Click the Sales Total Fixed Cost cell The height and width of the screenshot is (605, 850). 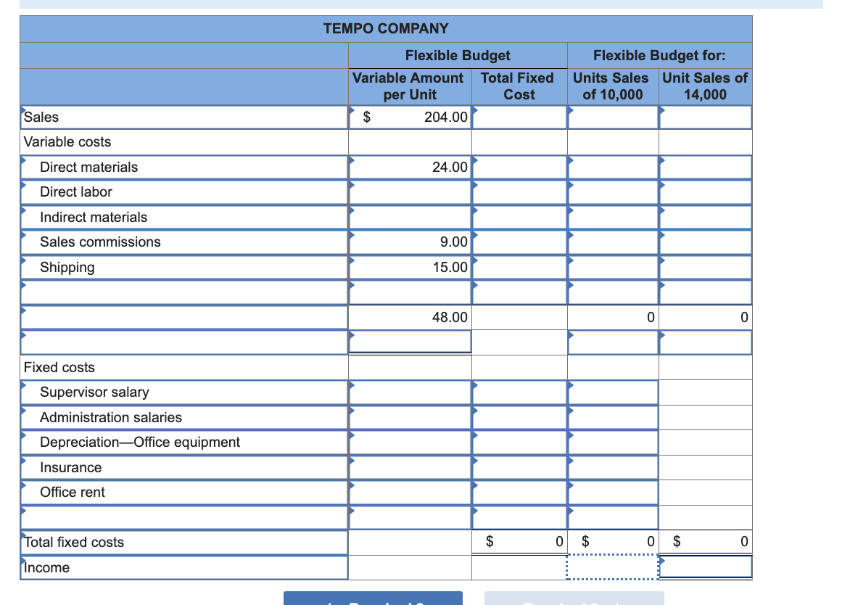tap(519, 117)
